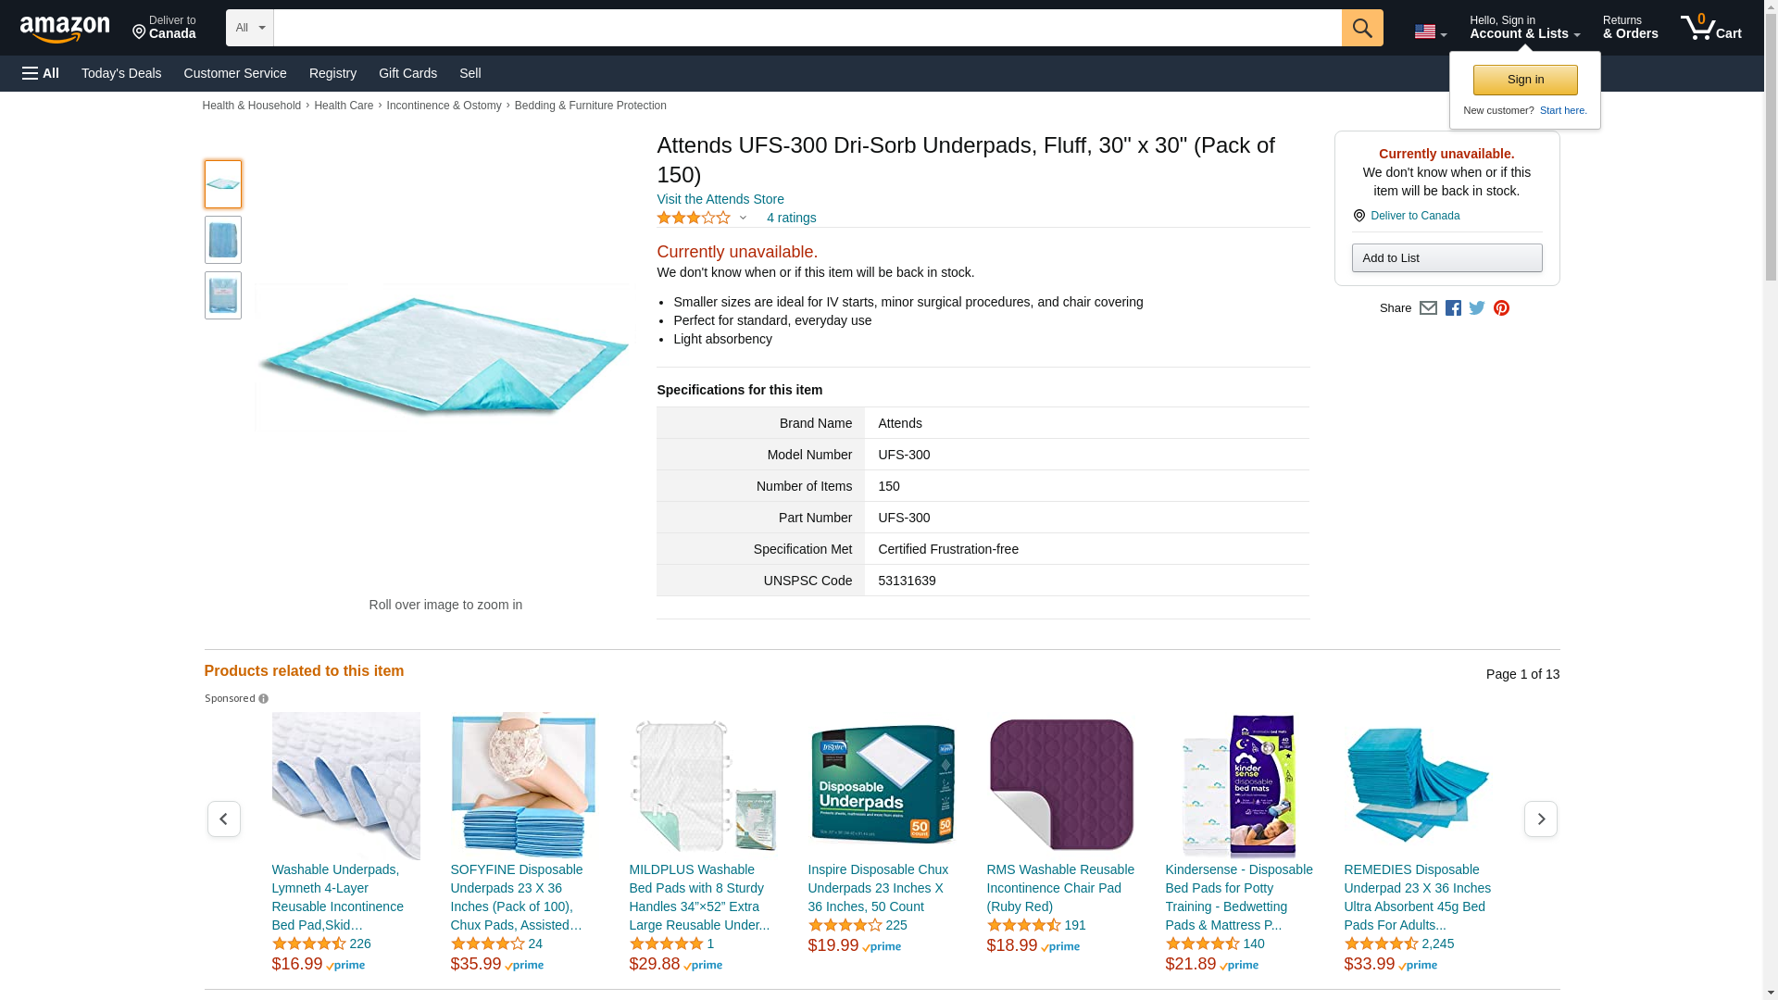Viewport: 1778px width, 1000px height.
Task: Click the yellow Sign in button
Action: (x=1525, y=80)
